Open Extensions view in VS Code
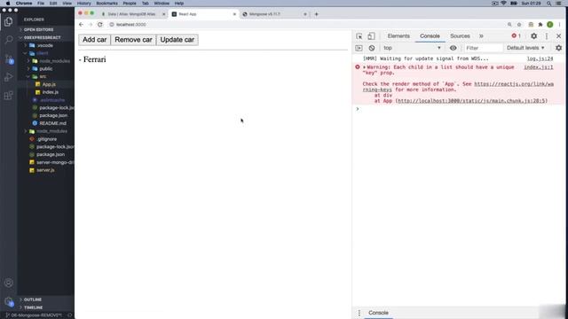The image size is (568, 319). [9, 96]
